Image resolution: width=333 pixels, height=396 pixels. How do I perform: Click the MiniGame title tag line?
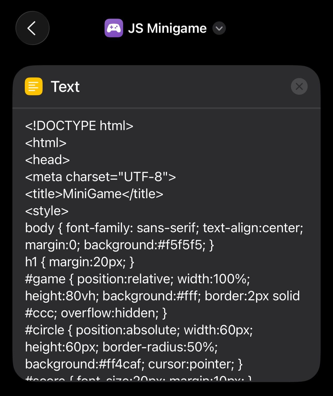click(94, 194)
